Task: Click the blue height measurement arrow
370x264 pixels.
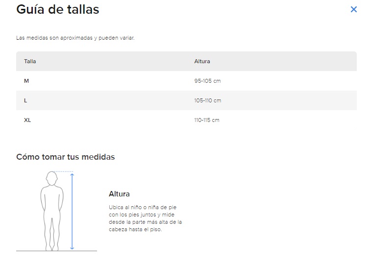Action: (72, 212)
